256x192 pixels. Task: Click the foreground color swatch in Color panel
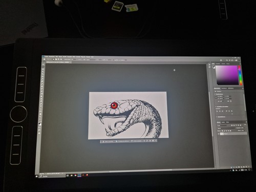[x=213, y=67]
